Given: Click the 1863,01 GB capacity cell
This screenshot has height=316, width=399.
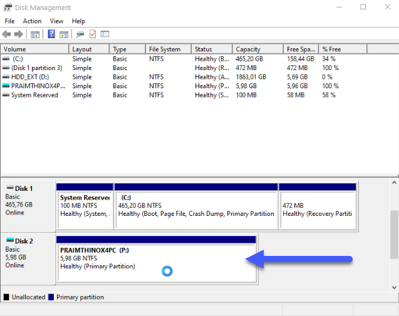Looking at the screenshot, I should pos(251,77).
